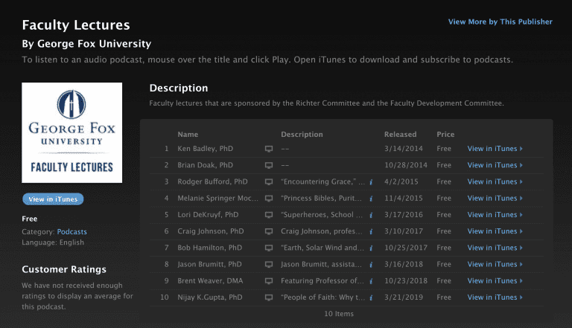
Task: Select episode title Craig Johnson, PhD
Action: click(x=211, y=231)
